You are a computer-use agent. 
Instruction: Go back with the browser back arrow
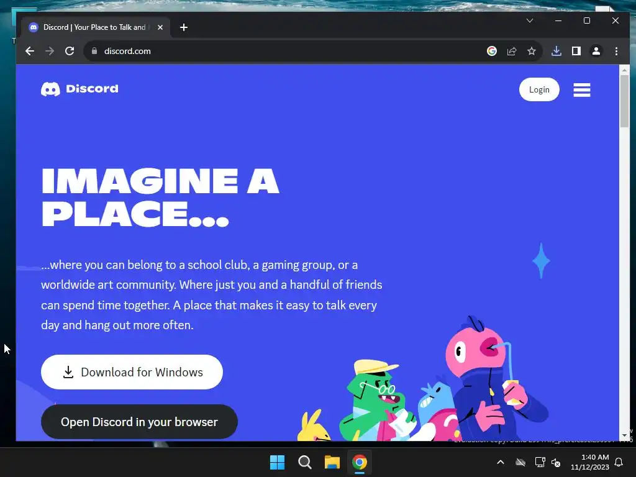click(x=30, y=51)
